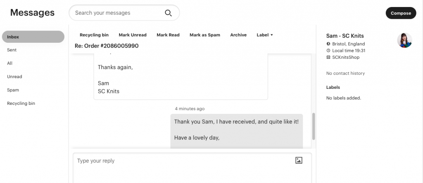Click the clock icon beside Local time
The image size is (423, 183).
pos(328,51)
